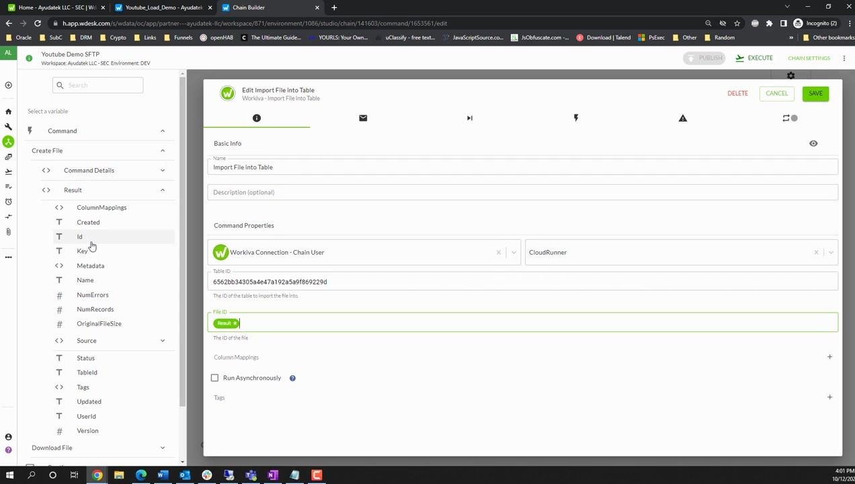The image size is (855, 484).
Task: Select the TableId variable
Action: [x=87, y=372]
